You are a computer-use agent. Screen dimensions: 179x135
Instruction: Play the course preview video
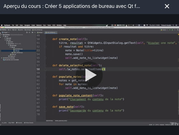(89, 75)
